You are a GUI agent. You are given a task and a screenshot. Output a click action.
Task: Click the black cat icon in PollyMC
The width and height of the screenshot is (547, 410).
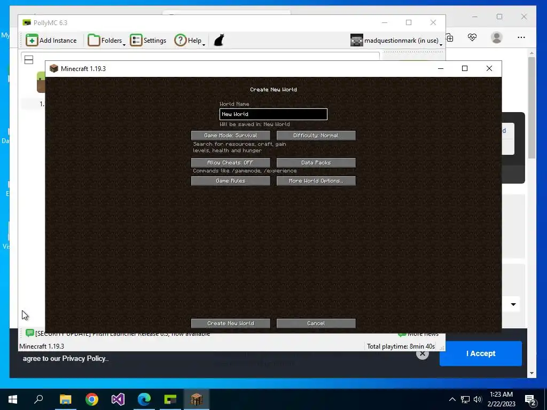point(218,41)
